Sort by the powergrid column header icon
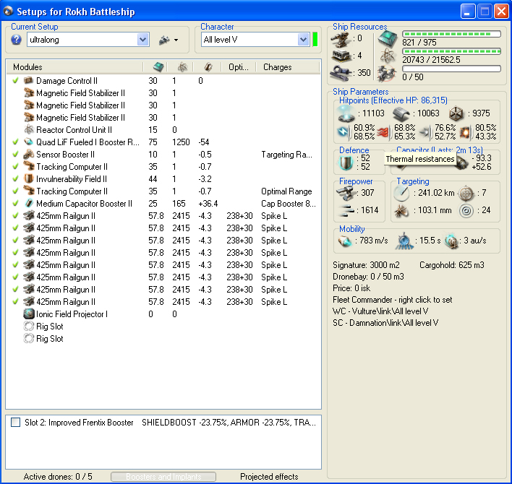 (182, 67)
